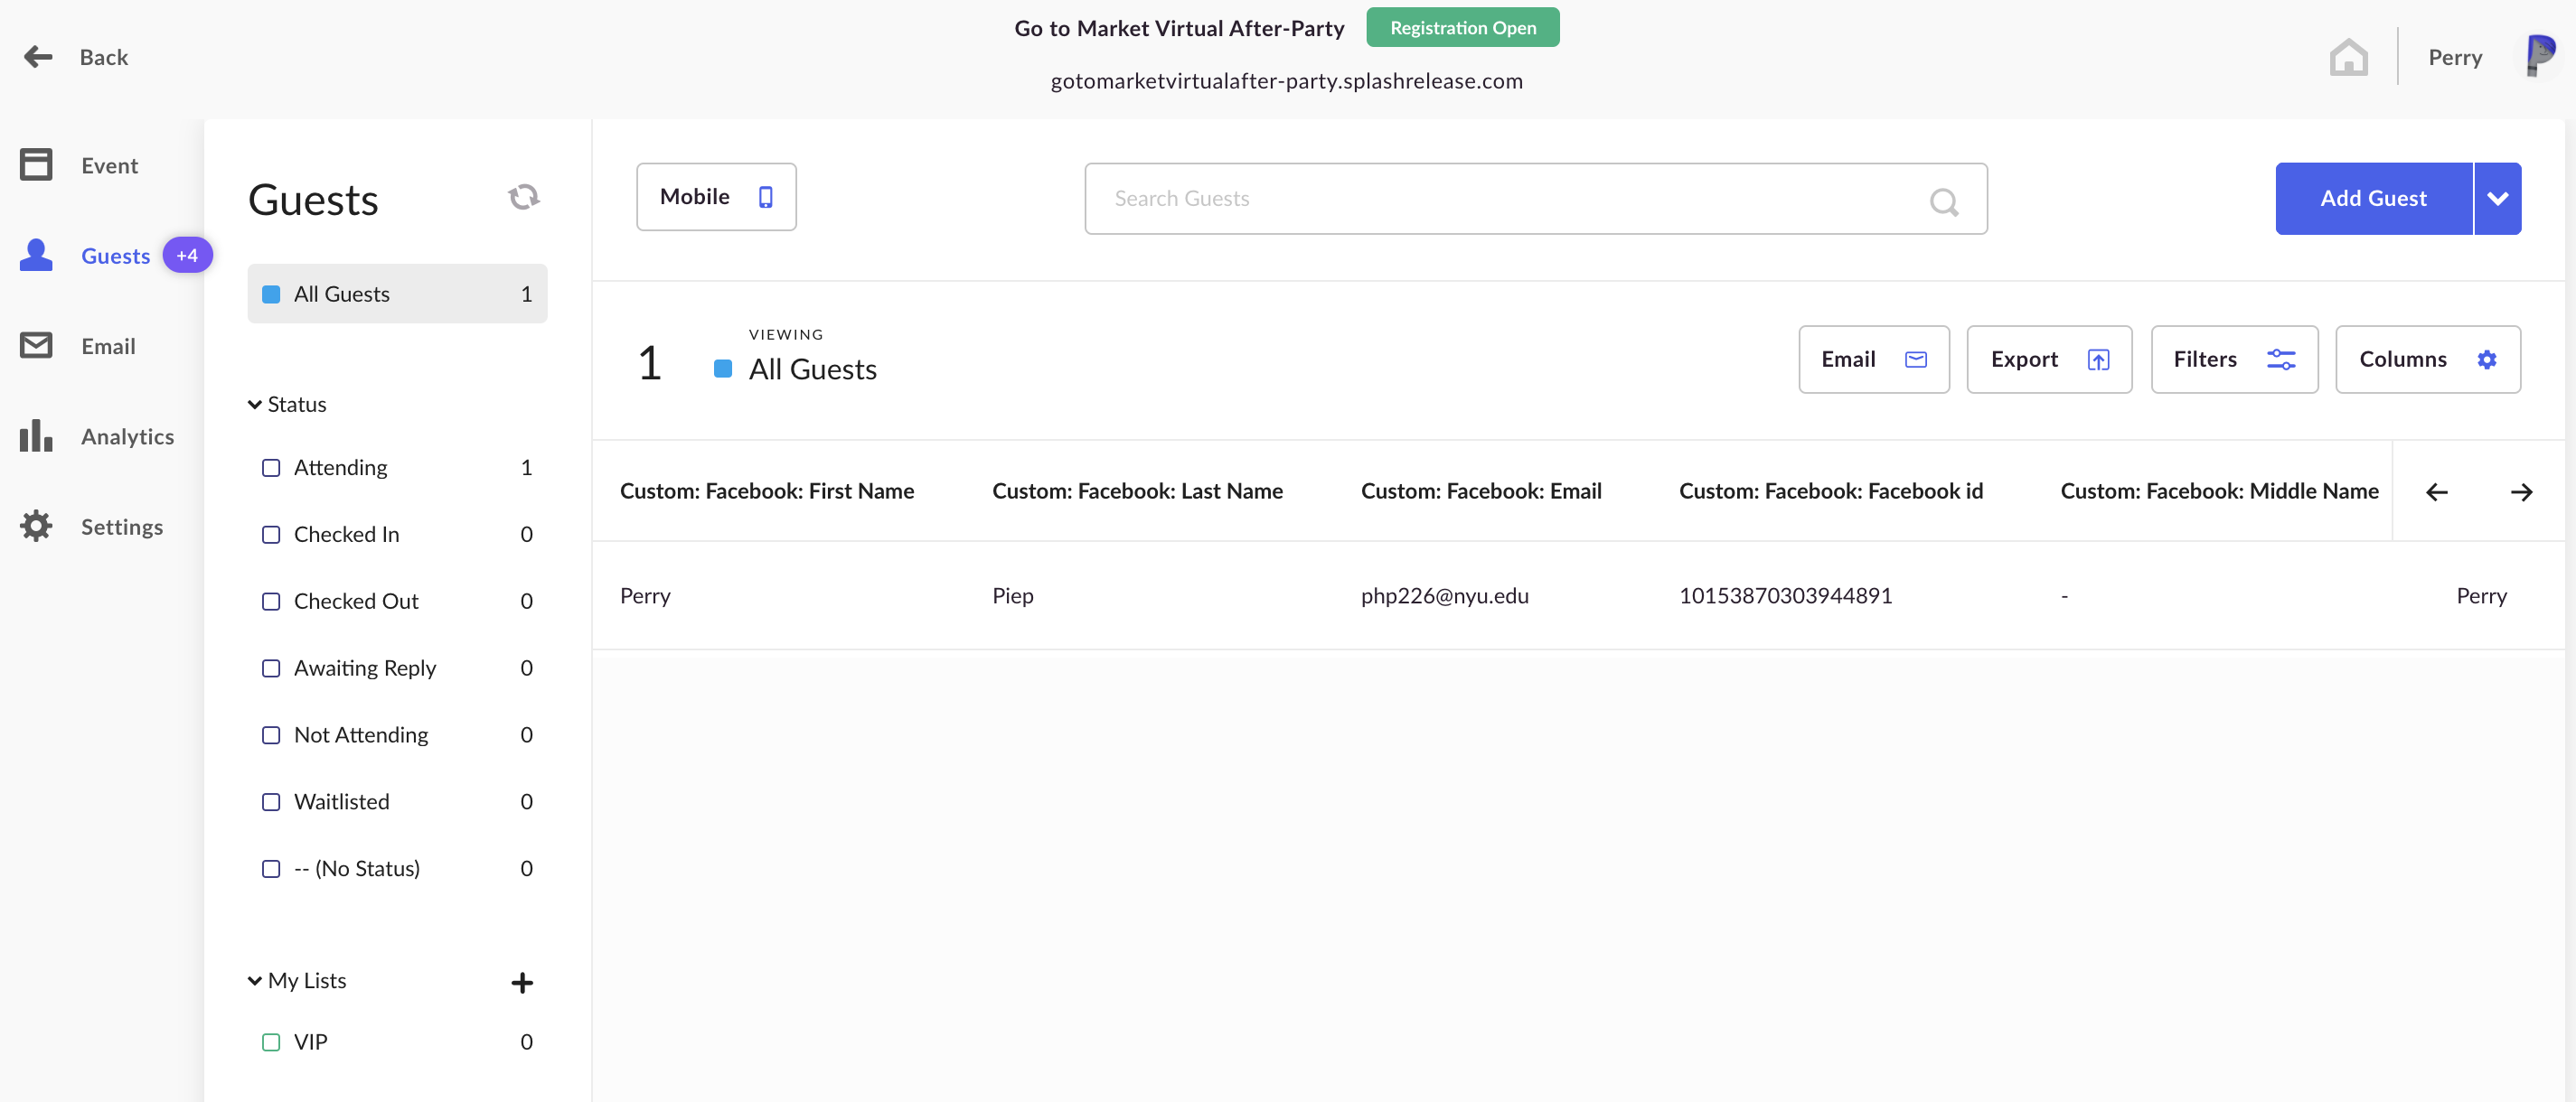Open the Columns settings button

[2427, 360]
